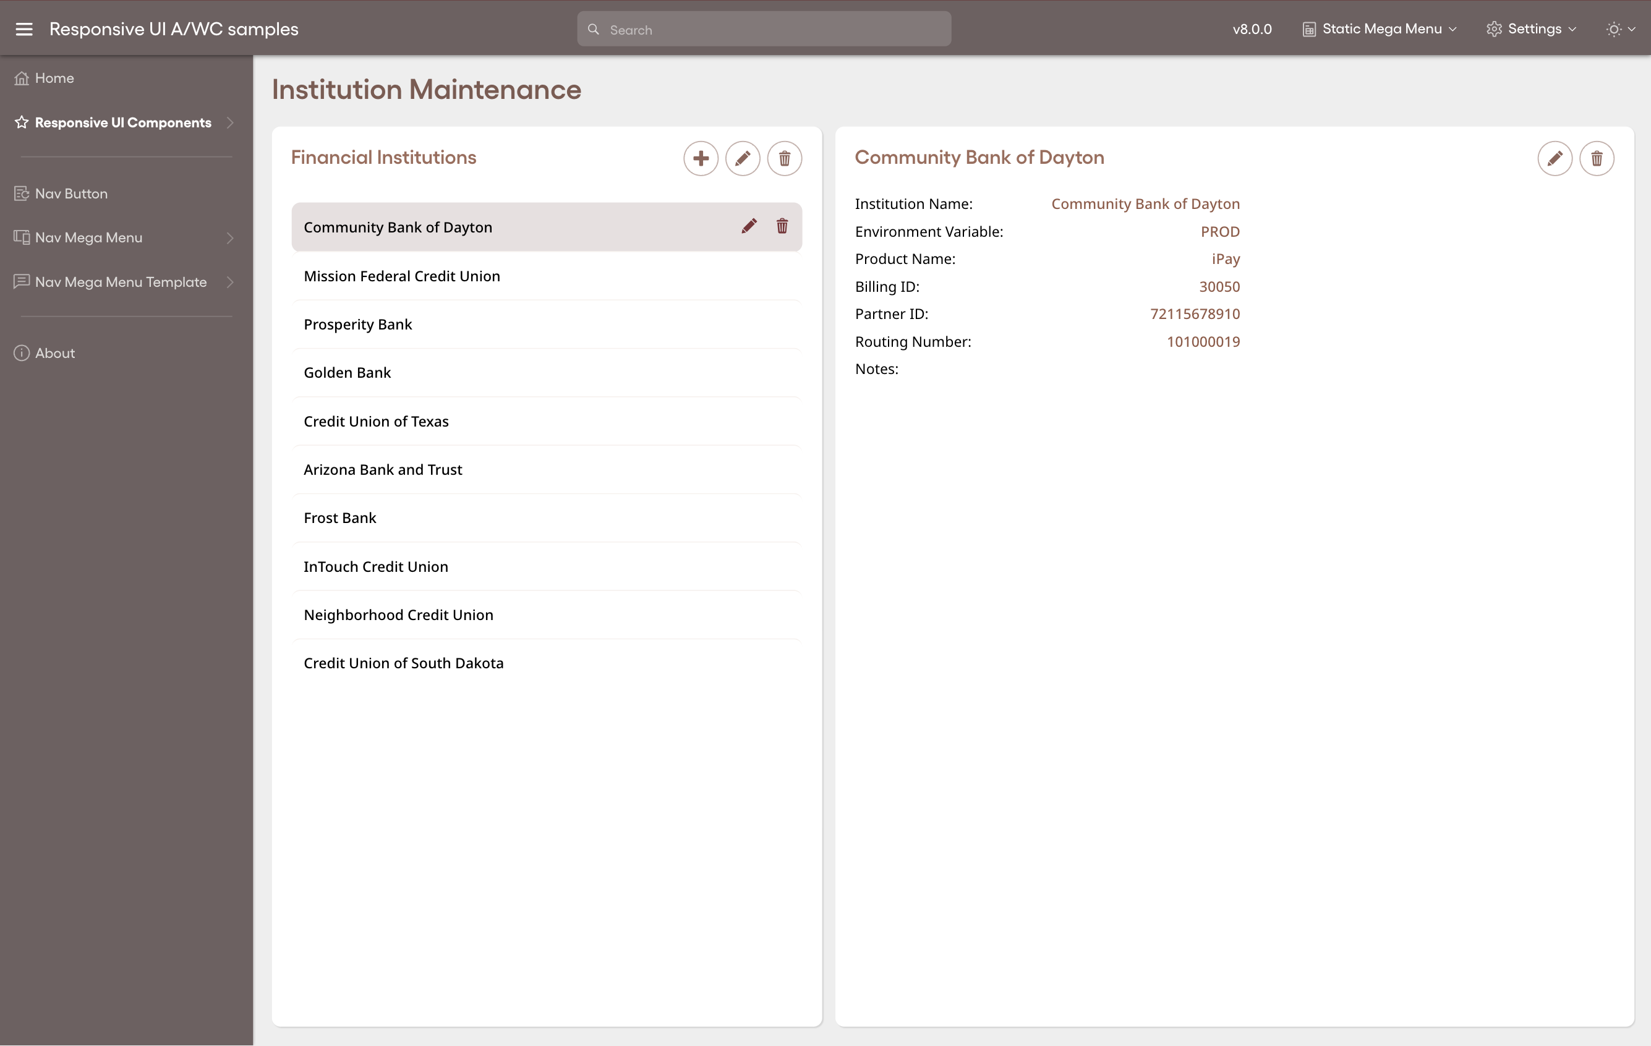
Task: Click the Settings gear icon in header
Action: (x=1495, y=29)
